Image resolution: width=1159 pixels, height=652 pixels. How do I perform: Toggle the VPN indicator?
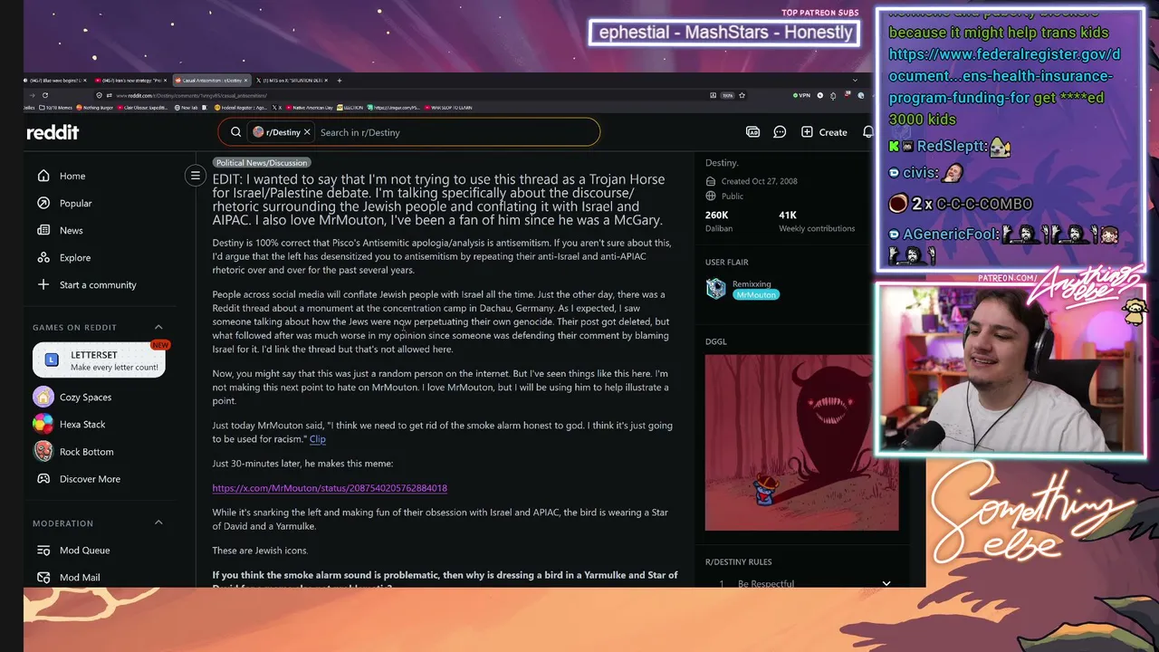801,95
